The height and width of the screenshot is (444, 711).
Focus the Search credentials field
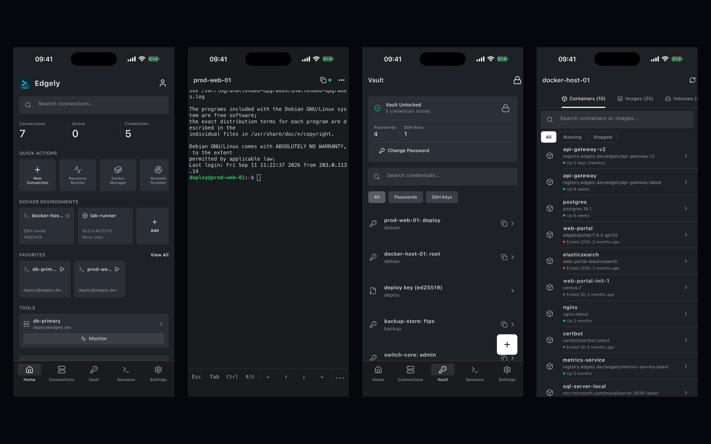coord(442,176)
